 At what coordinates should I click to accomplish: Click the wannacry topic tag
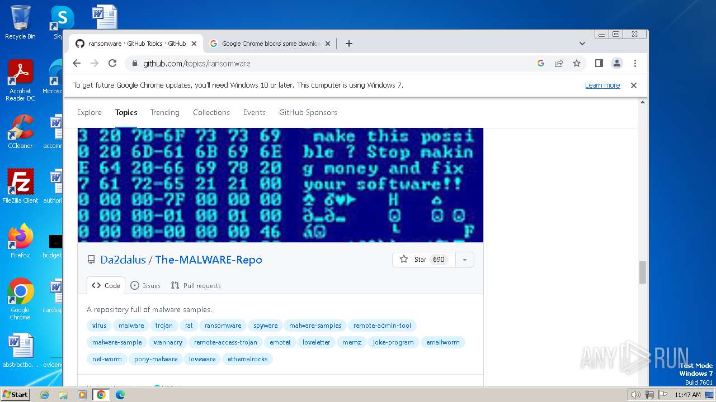tap(168, 342)
